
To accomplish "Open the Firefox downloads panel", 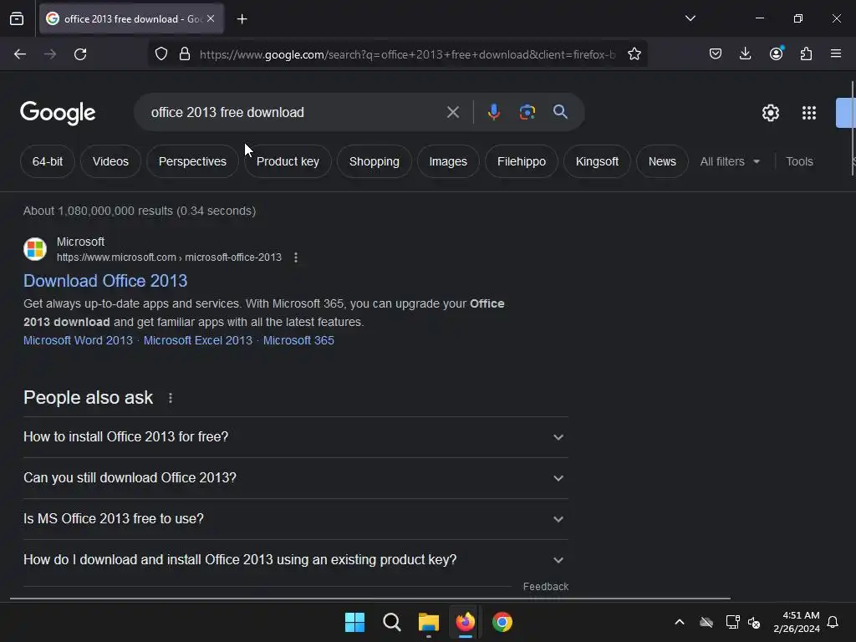I will pos(745,54).
